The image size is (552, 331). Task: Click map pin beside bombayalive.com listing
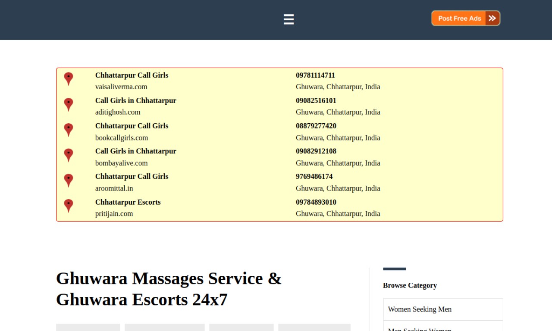(69, 156)
